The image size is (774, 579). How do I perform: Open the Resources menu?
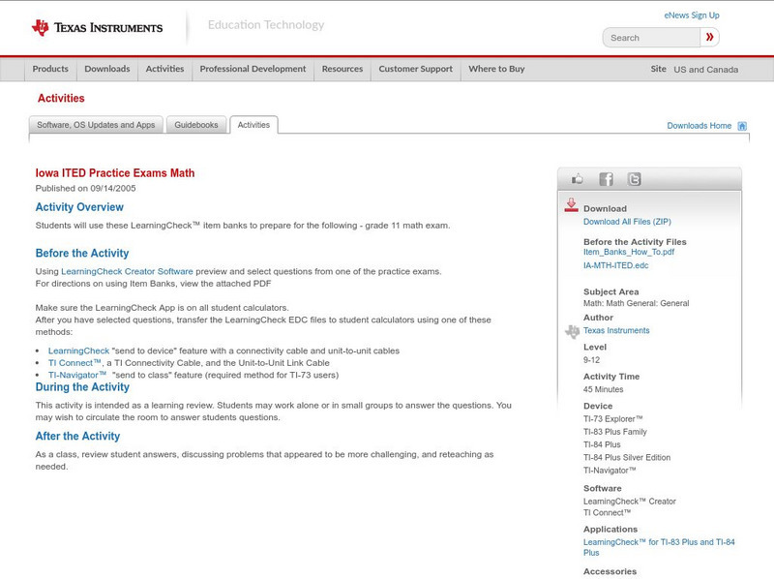click(x=342, y=69)
